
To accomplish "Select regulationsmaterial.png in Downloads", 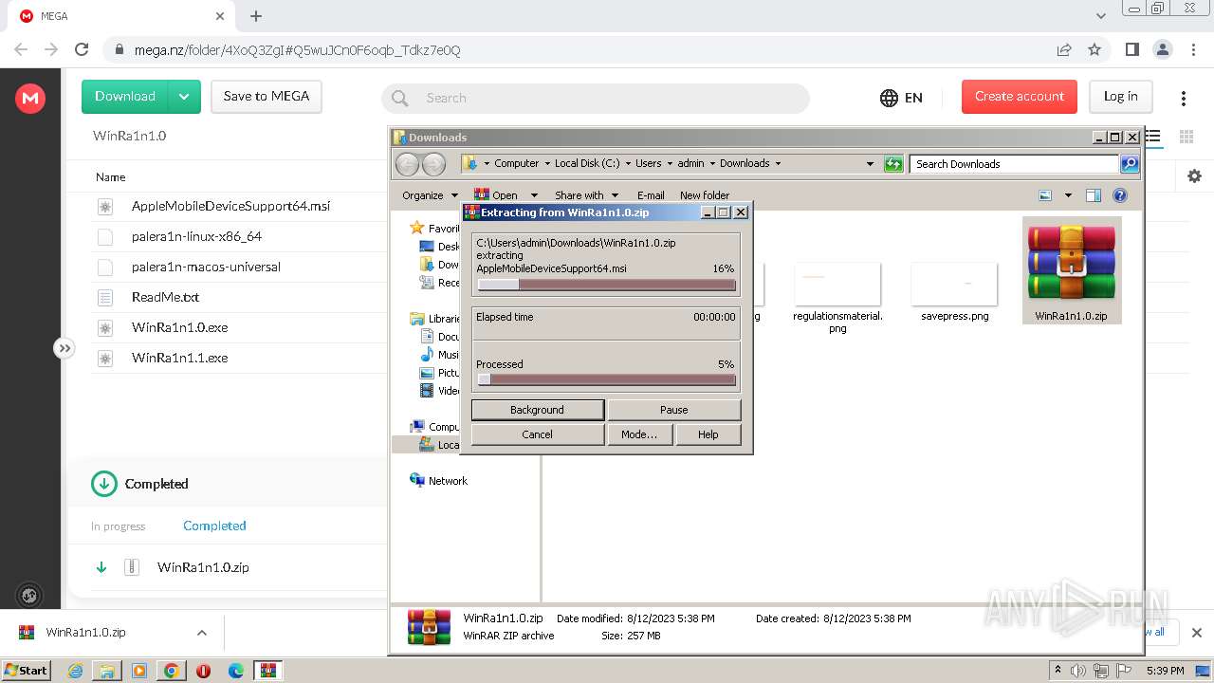I will click(837, 298).
